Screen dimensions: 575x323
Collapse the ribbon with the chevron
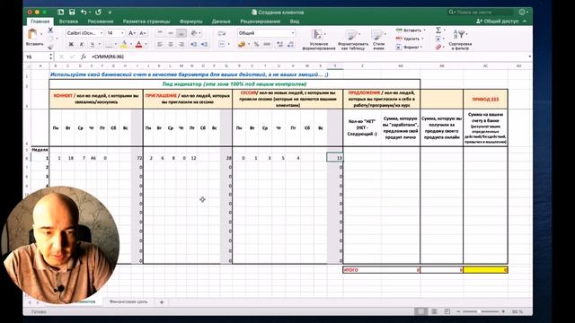click(525, 22)
